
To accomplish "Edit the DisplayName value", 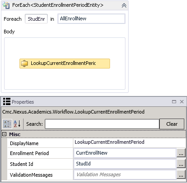I will (129, 142).
